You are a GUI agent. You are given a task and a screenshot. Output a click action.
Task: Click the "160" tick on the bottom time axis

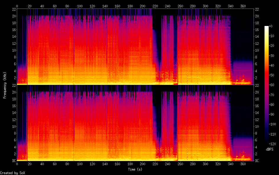point(117,164)
